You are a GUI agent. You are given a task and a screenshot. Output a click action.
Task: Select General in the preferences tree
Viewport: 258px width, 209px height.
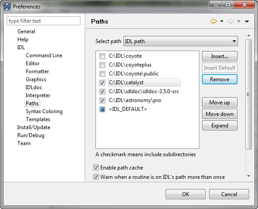click(x=26, y=32)
